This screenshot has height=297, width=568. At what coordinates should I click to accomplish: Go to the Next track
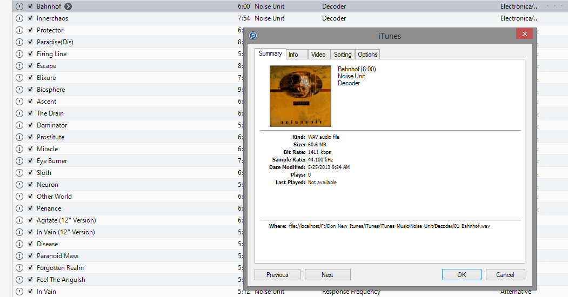coord(328,274)
